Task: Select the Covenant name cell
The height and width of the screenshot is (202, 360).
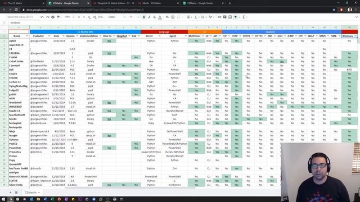Action: 19,66
